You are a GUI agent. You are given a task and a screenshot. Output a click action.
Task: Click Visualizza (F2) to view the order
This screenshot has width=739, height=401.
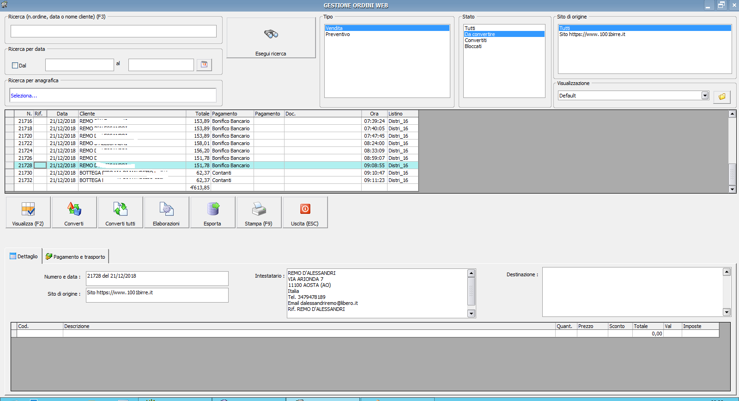[28, 213]
